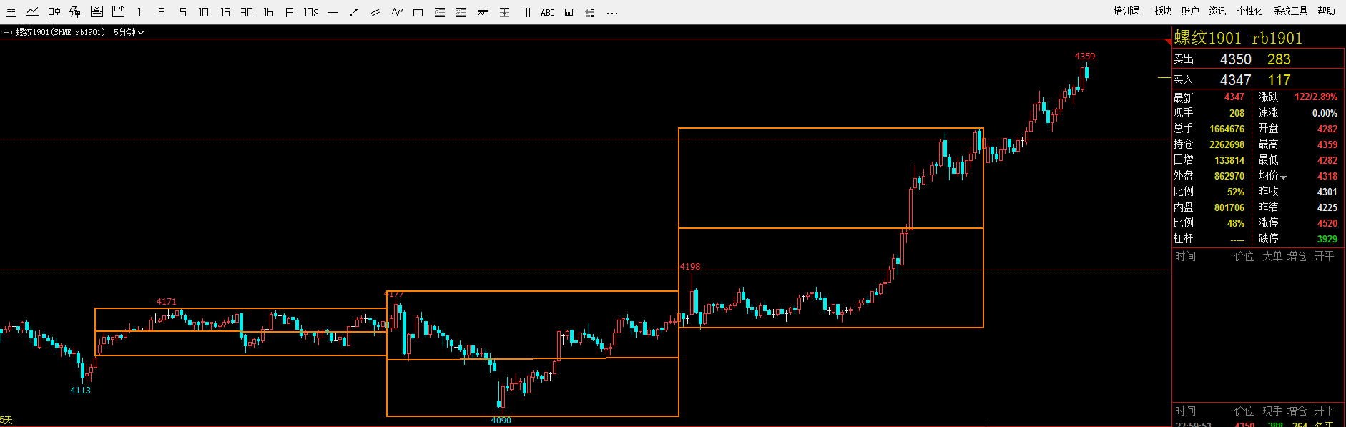Click the chart link chain icon

coord(6,32)
